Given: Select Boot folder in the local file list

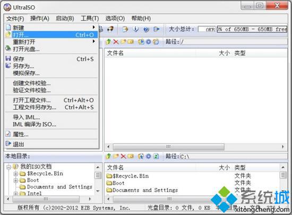Looking at the screenshot, I should coord(115,183).
